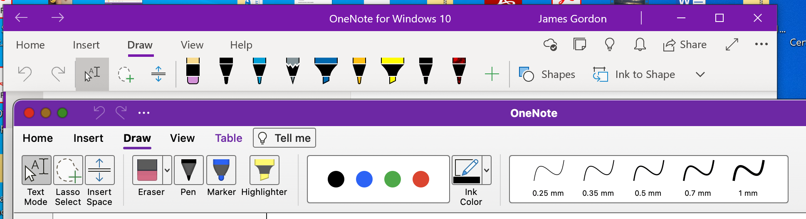
Task: Open Insert tab in Mac OneNote
Action: click(88, 138)
